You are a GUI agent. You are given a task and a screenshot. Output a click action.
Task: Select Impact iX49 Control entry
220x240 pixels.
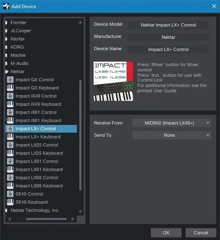click(36, 96)
